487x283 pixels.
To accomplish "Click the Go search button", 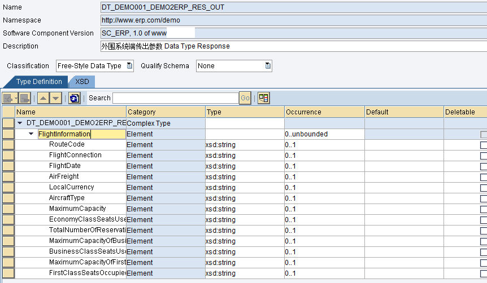I will point(245,98).
